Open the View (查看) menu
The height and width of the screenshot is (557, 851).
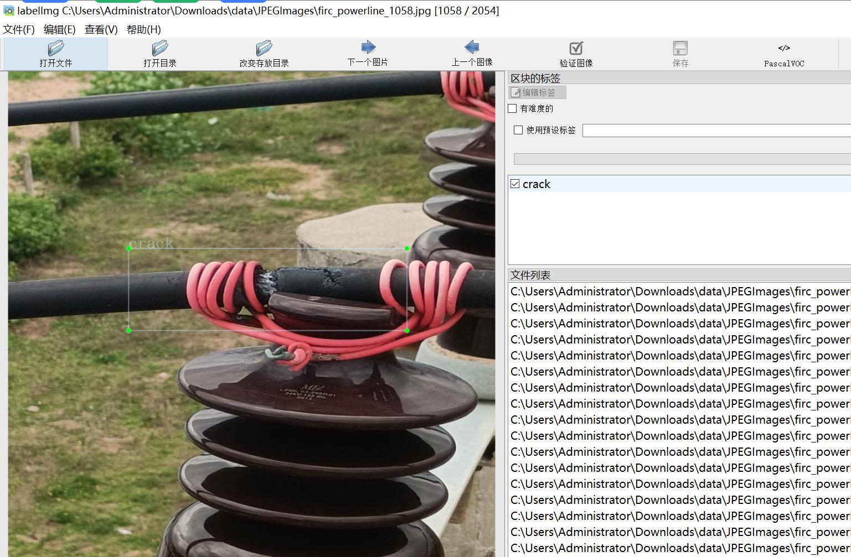click(x=101, y=29)
